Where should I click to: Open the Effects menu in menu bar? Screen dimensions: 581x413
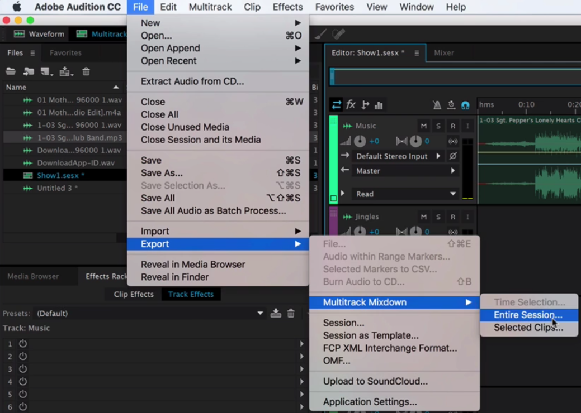(287, 7)
